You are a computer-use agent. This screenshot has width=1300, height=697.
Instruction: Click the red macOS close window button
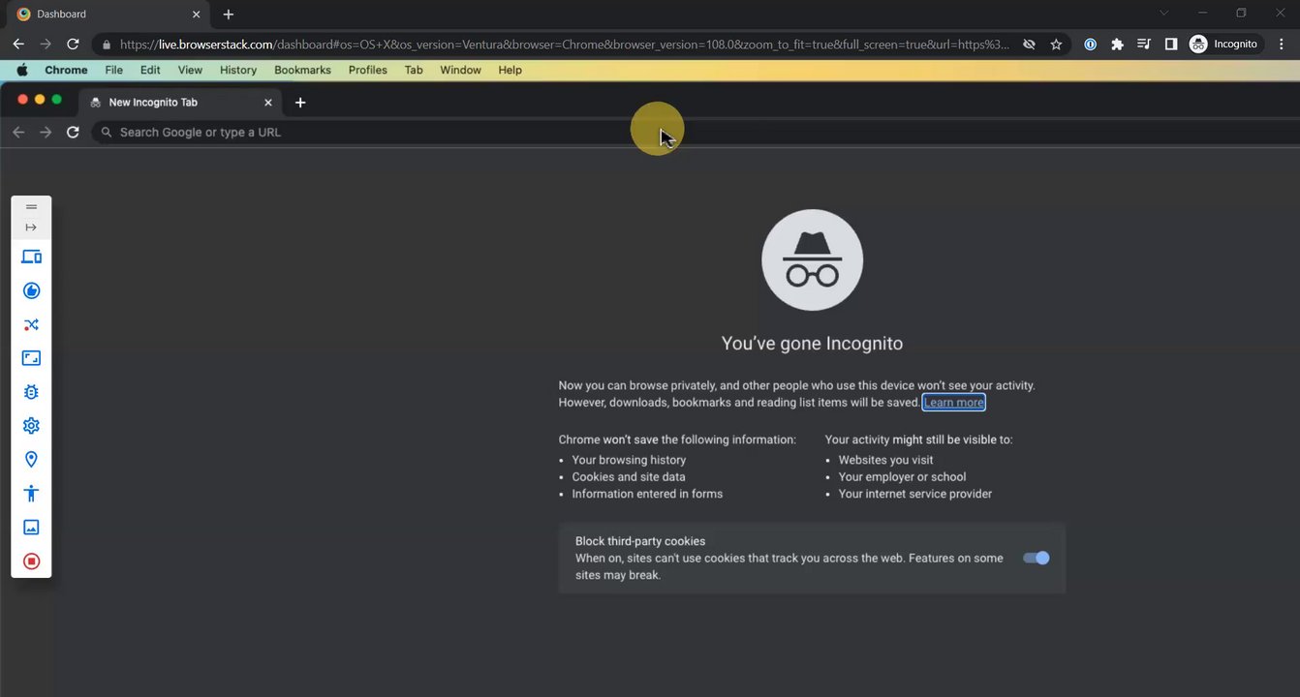(x=23, y=100)
